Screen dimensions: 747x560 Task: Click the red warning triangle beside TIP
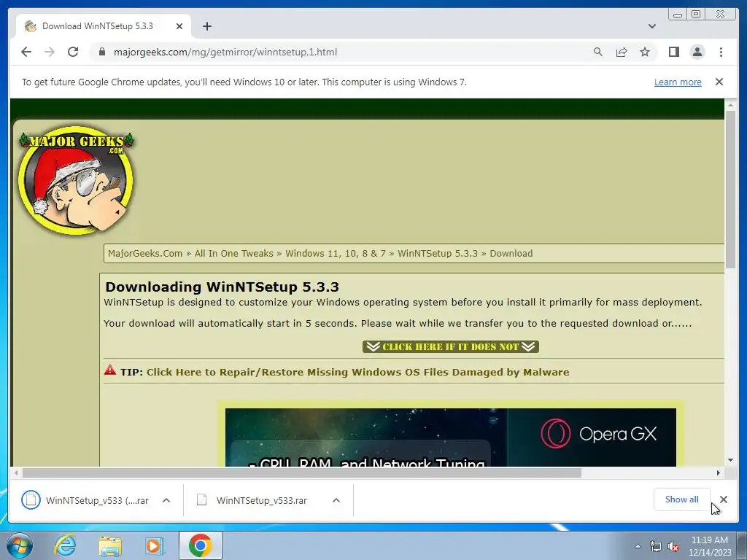click(x=110, y=370)
